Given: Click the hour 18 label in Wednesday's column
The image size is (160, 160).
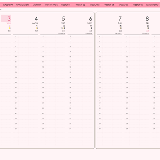Looking at the screenshot, I should (x=70, y=98).
